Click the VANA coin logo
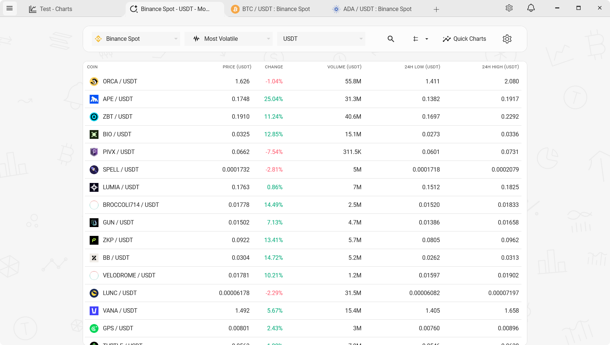This screenshot has height=345, width=610. click(x=94, y=311)
